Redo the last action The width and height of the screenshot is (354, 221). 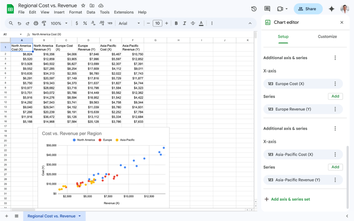pos(27,23)
